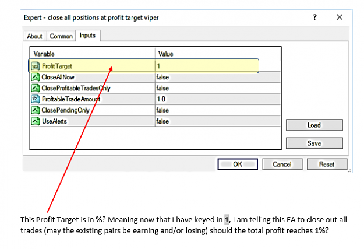Screen dimensions: 364x249
Task: Select the CloseProfitableTradesOnly variable name
Action: [x=76, y=89]
